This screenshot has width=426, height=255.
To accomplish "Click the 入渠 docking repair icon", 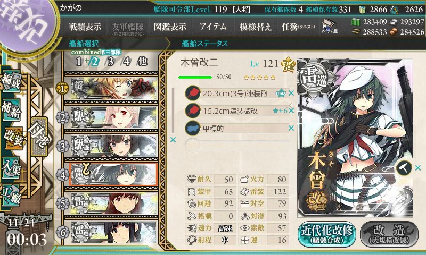I will [x=11, y=168].
